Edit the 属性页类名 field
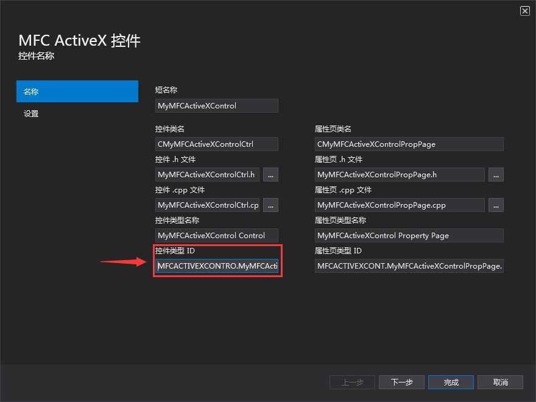The image size is (536, 402). point(409,144)
